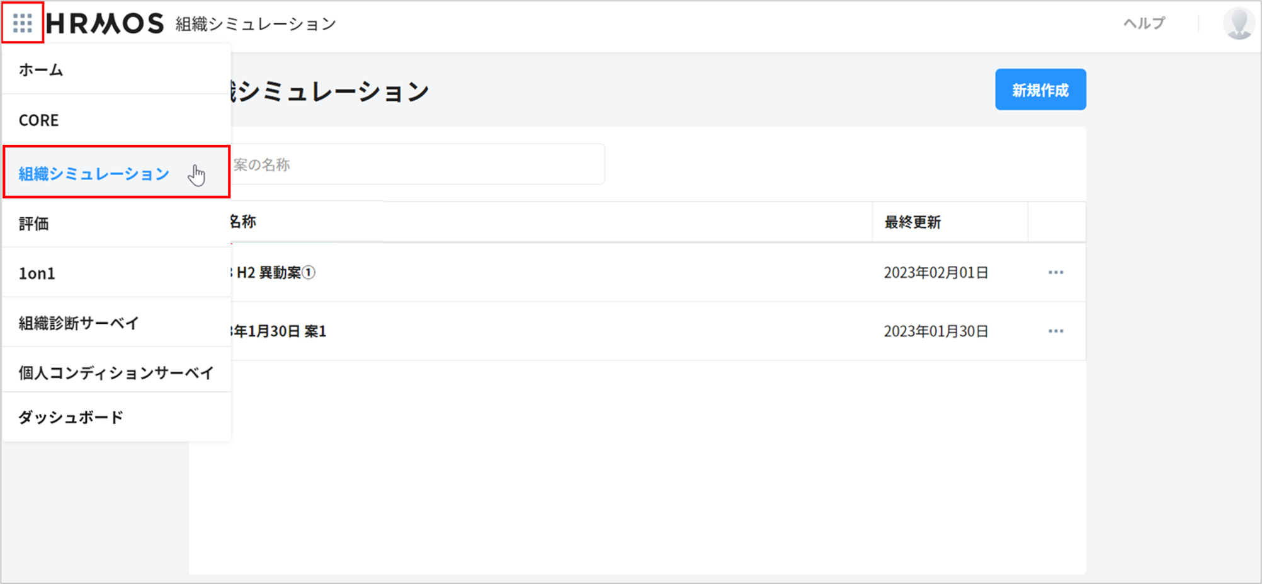Choose 組織シミュレーション in the menu
The height and width of the screenshot is (584, 1262).
tap(94, 174)
